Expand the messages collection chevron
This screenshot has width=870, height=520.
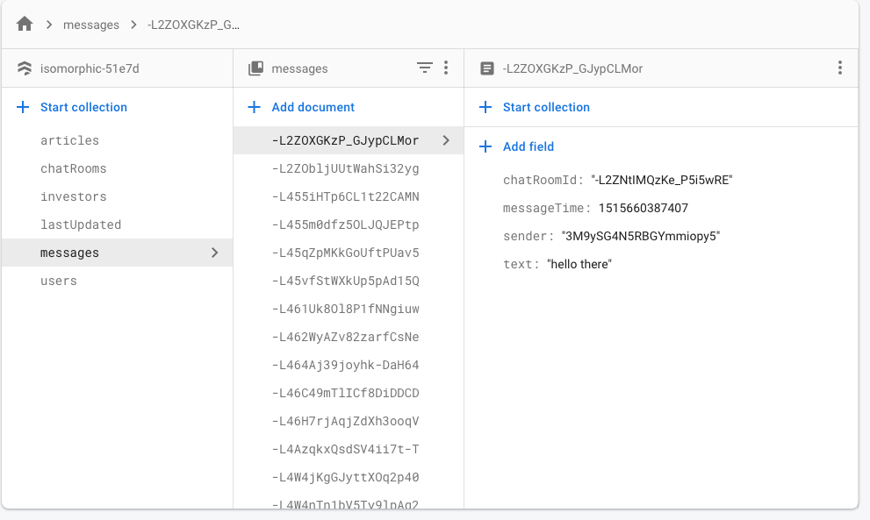(x=215, y=253)
